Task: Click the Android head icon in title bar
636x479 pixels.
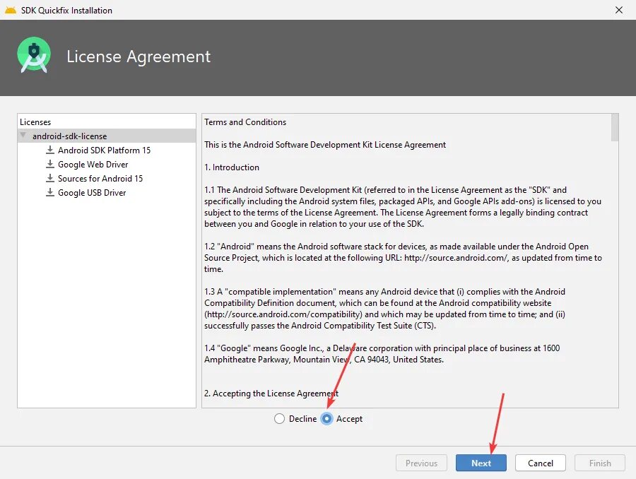Action: 11,10
